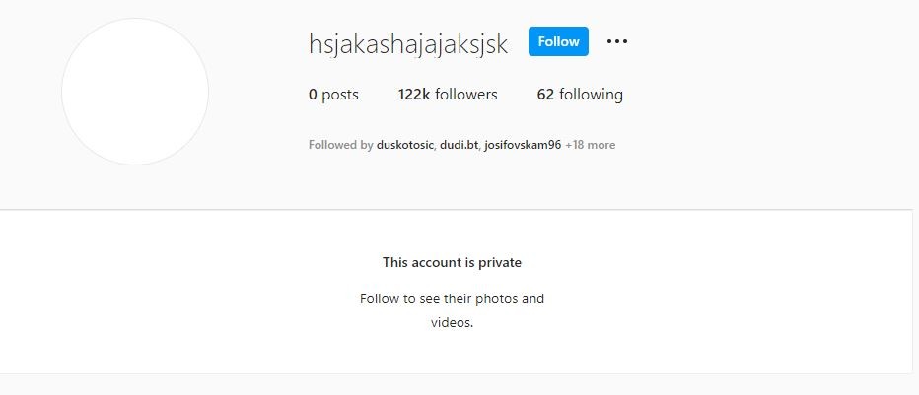919x395 pixels.
Task: Click the blue Follow button
Action: point(558,41)
